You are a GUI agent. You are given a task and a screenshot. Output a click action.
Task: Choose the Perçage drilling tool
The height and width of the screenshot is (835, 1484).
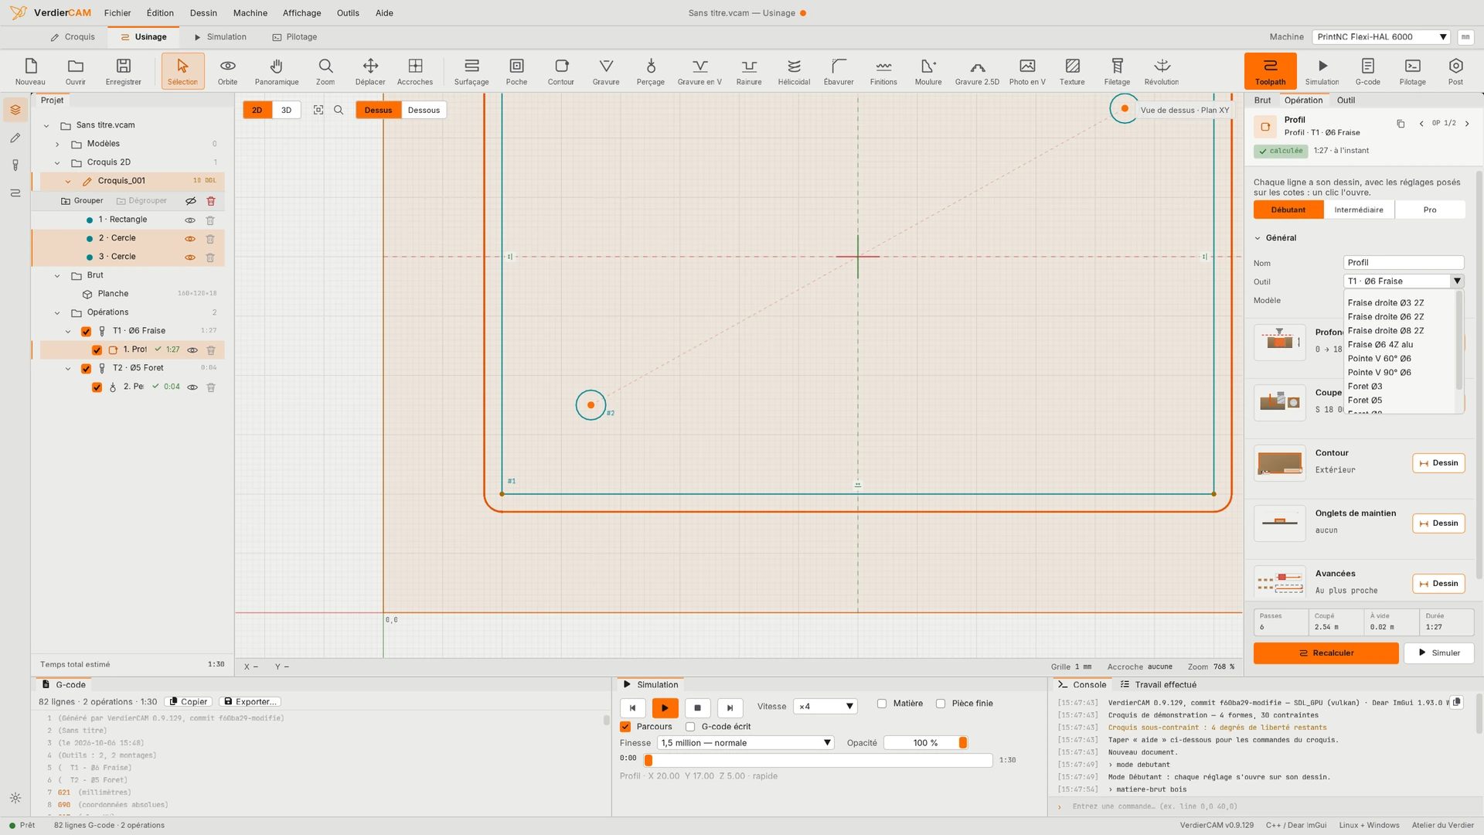click(650, 71)
